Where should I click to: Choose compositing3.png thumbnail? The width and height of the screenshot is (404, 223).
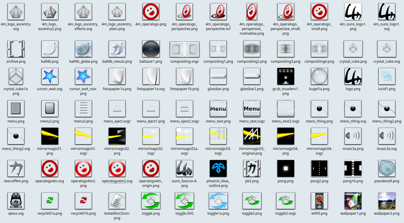286,49
